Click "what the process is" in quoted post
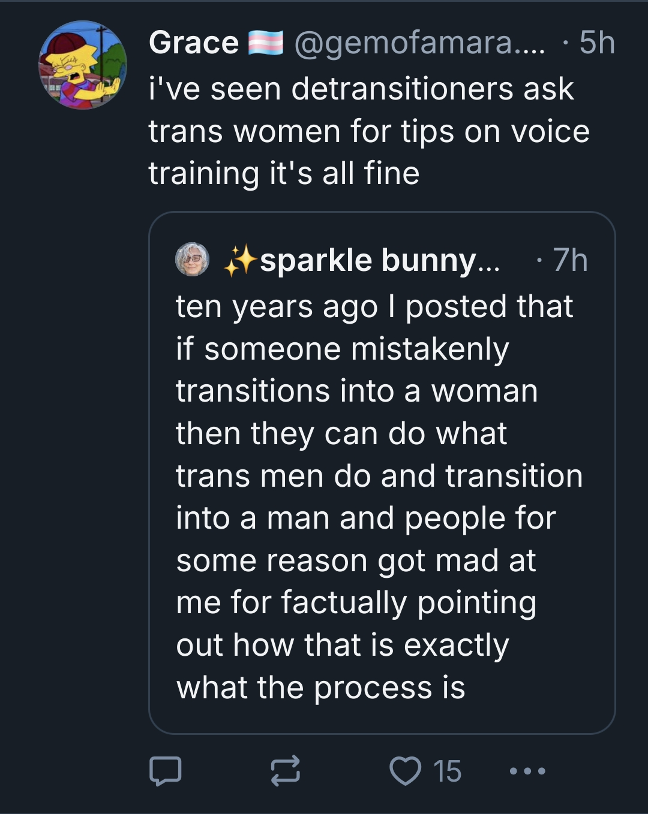Image resolution: width=648 pixels, height=814 pixels. (320, 688)
